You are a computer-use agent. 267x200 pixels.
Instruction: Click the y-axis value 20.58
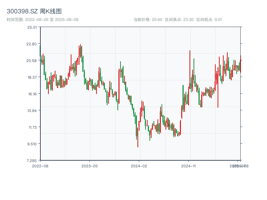click(x=31, y=61)
